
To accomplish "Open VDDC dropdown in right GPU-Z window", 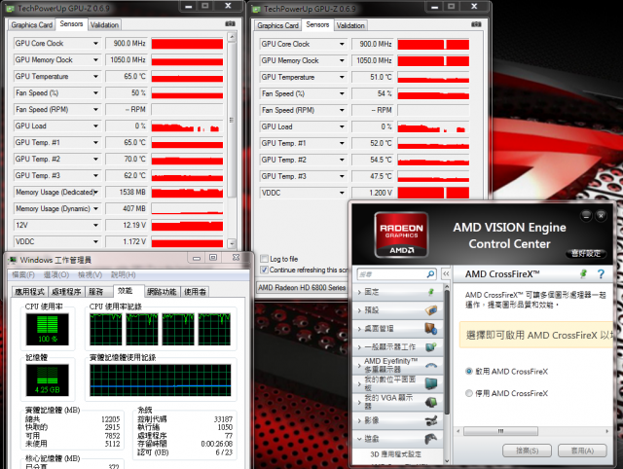I will [x=342, y=193].
